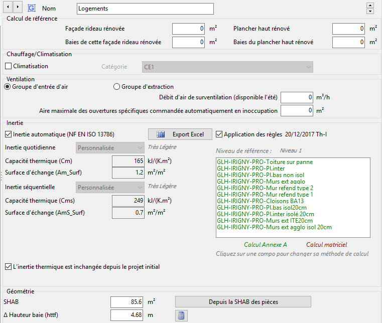The height and width of the screenshot is (323, 382).
Task: Click Débit d'air de surventilation field
Action: (x=297, y=98)
